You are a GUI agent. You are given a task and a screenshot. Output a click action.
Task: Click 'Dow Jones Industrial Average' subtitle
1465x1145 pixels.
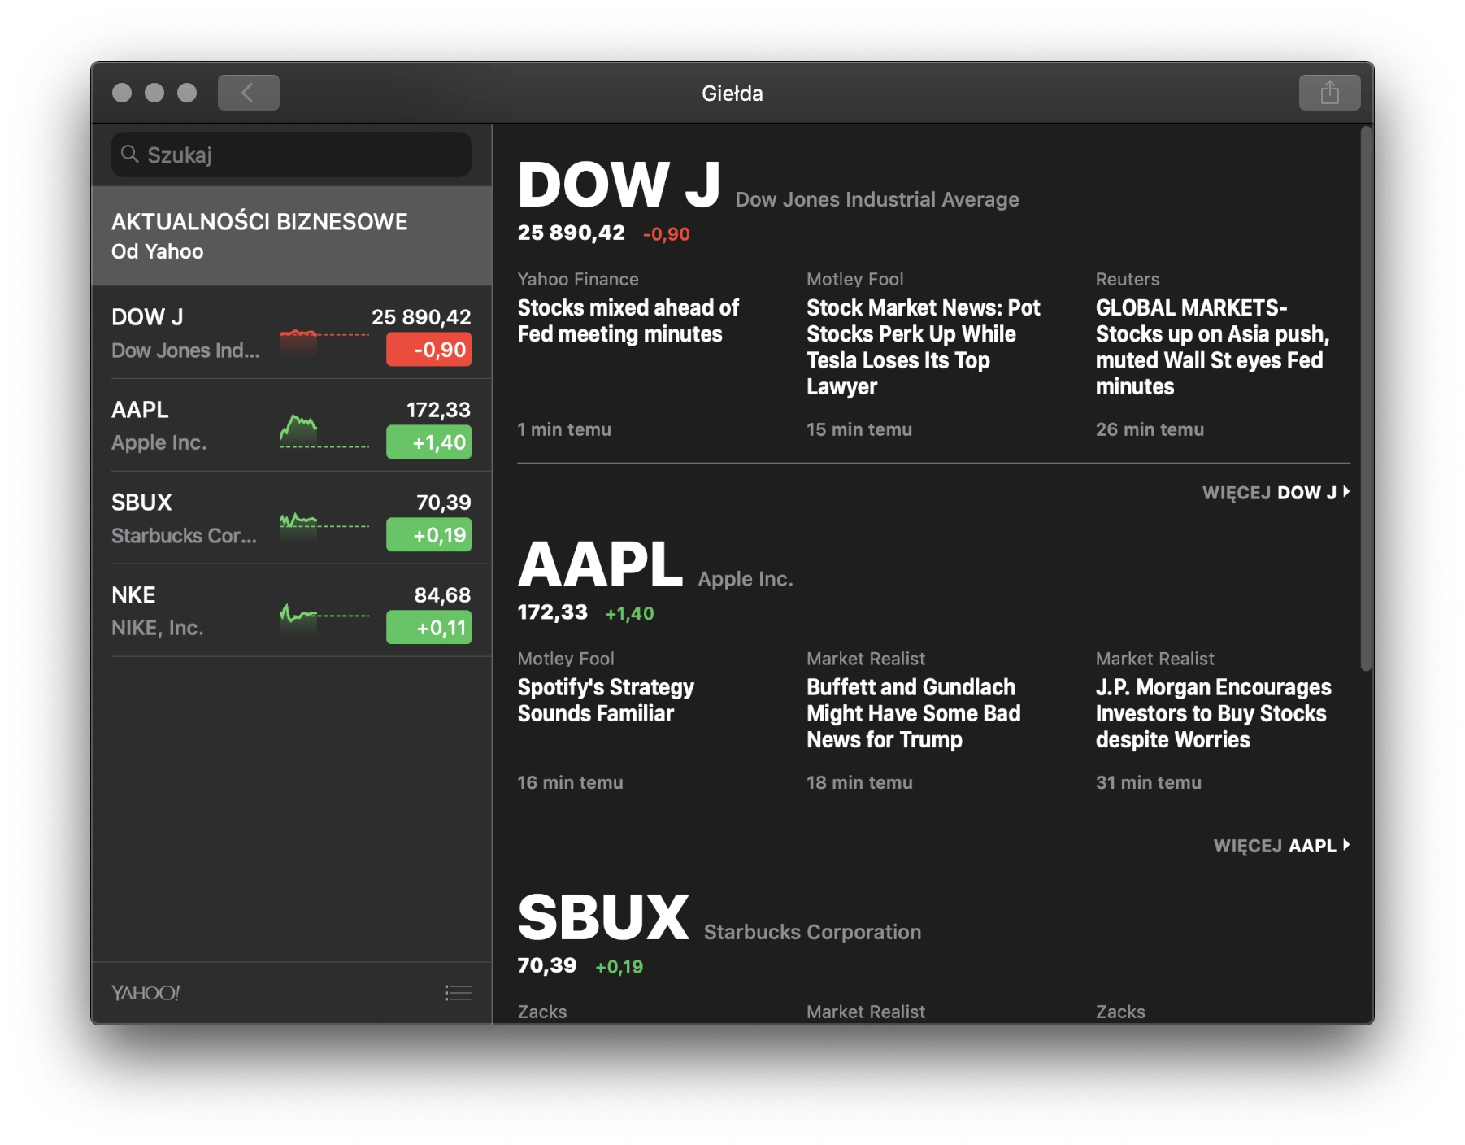(x=877, y=199)
